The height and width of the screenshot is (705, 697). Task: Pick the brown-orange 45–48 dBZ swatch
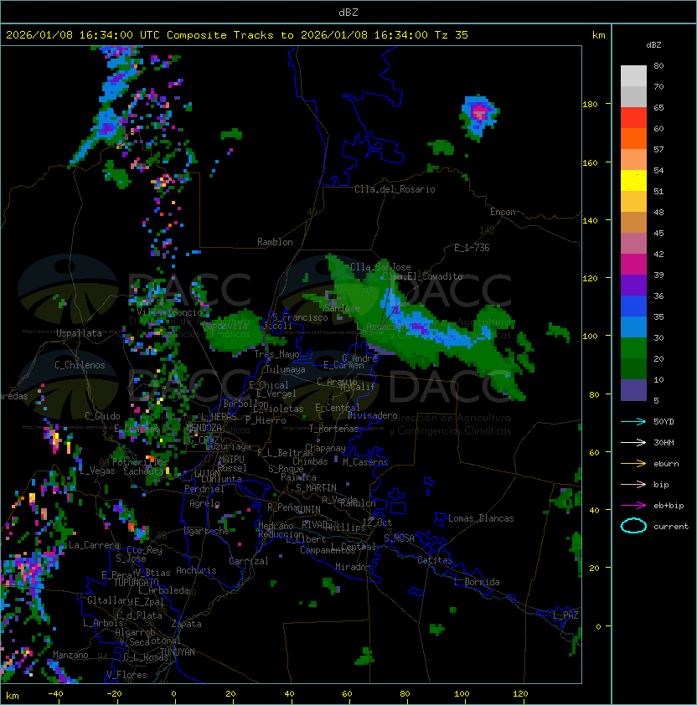click(x=633, y=222)
